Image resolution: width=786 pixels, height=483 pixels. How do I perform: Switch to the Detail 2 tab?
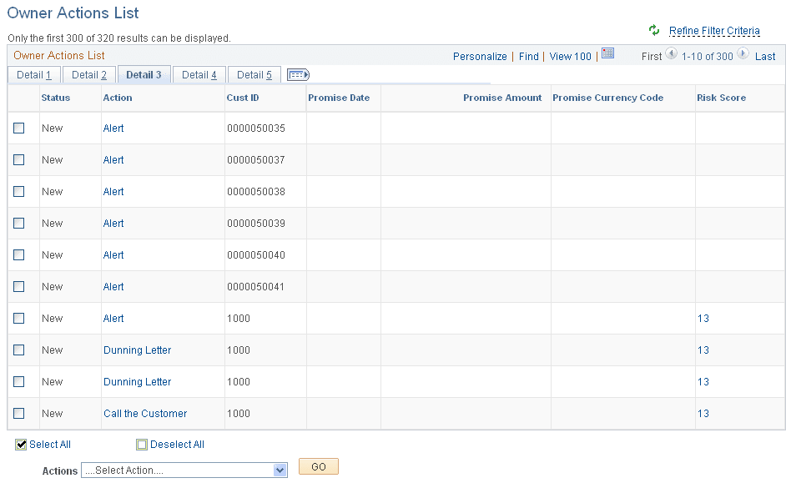(88, 74)
